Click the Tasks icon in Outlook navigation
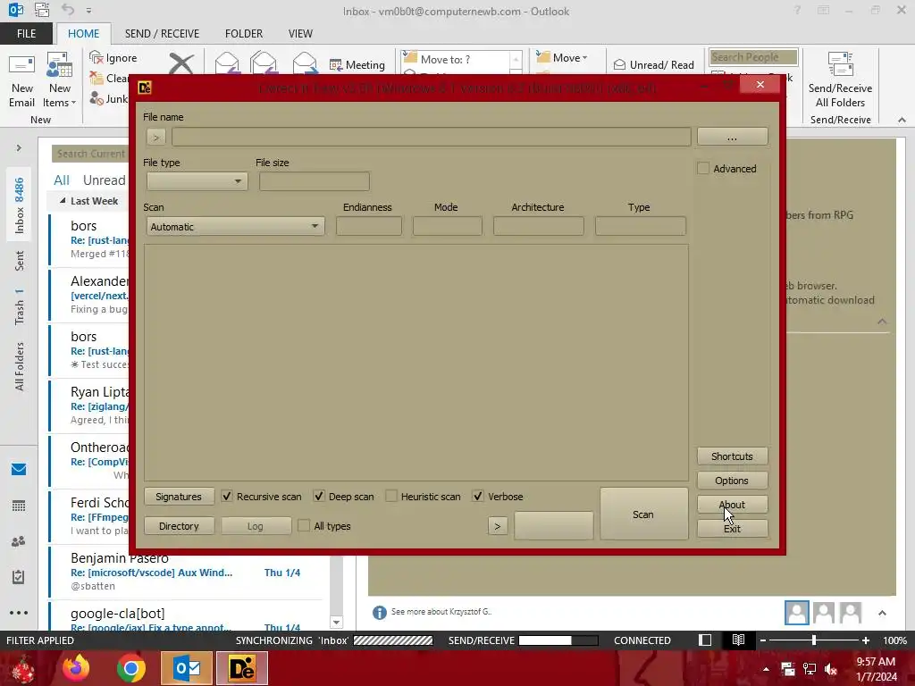Screen dimensions: 915x686 pos(19,577)
